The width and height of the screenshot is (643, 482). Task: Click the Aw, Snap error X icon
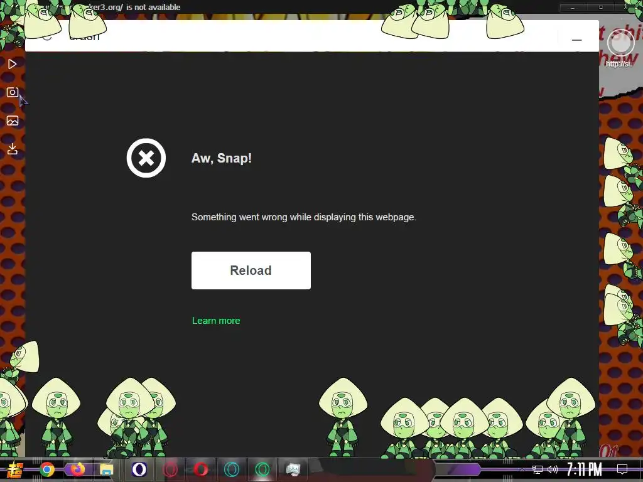click(146, 158)
